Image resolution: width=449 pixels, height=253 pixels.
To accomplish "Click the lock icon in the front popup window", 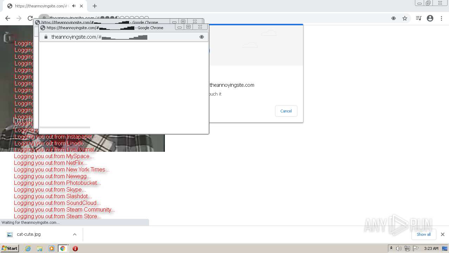I will click(x=46, y=37).
